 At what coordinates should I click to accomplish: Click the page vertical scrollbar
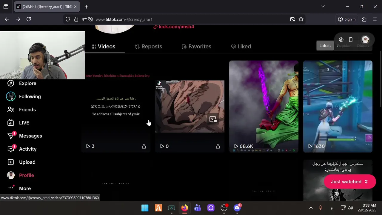point(381,79)
